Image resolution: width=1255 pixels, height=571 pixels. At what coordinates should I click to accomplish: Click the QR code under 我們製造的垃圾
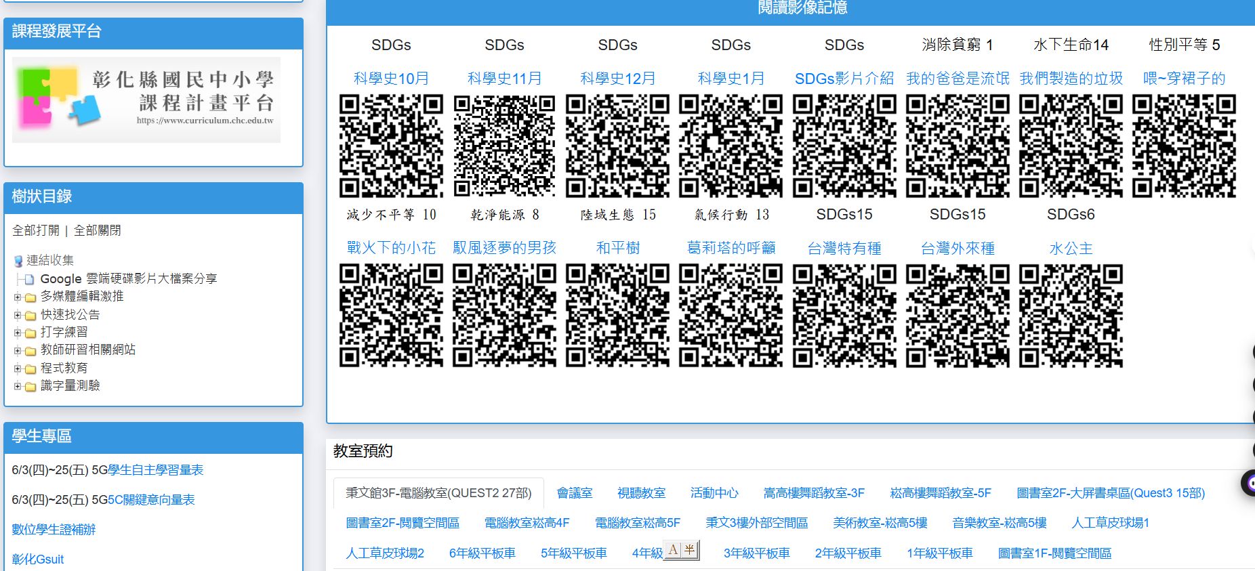pyautogui.click(x=1071, y=146)
